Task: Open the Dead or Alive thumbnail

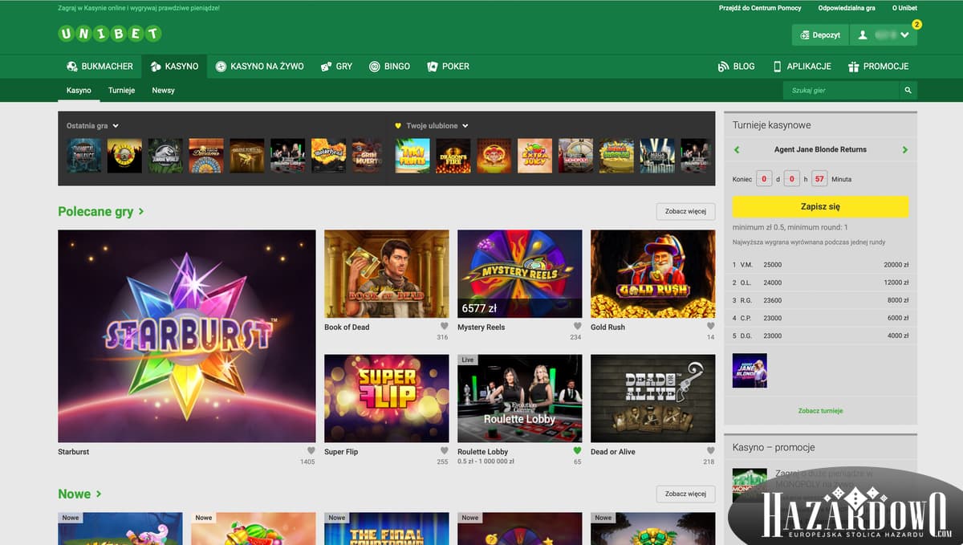Action: click(652, 398)
